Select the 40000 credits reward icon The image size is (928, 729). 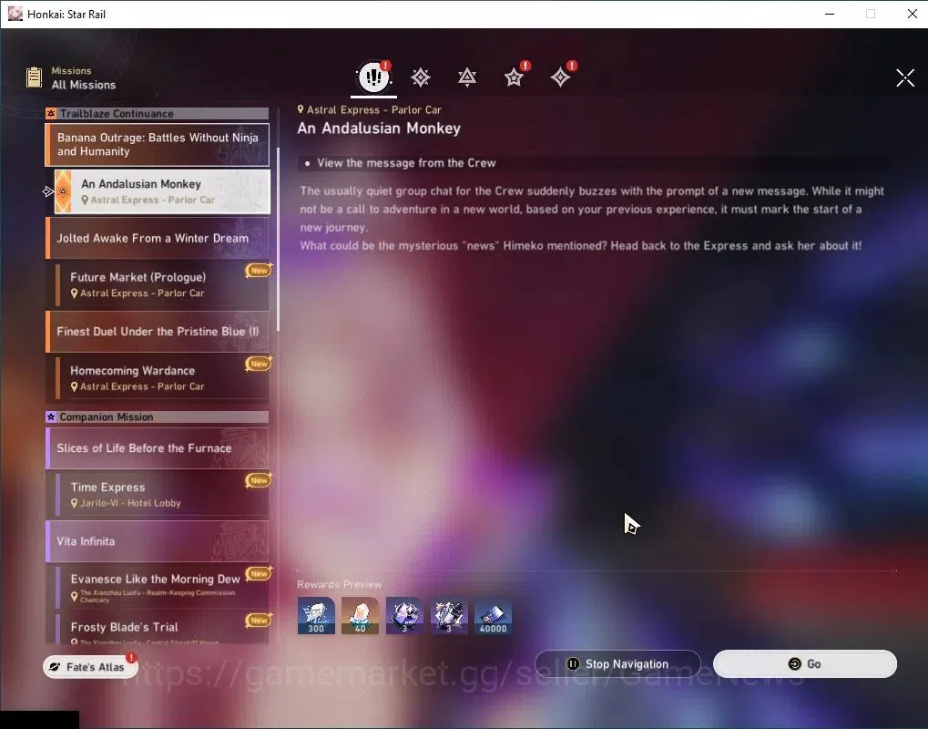[x=493, y=616]
